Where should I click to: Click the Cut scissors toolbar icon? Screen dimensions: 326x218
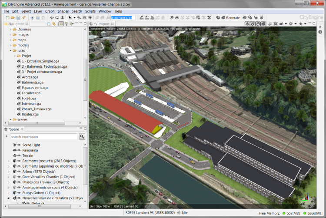pos(32,18)
